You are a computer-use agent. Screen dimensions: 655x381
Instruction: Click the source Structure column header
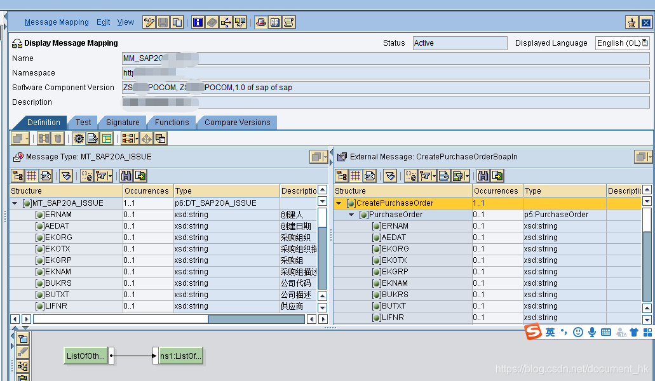click(x=66, y=190)
